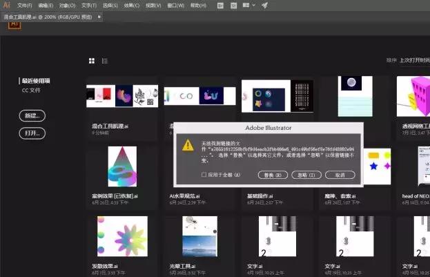Image resolution: width=430 pixels, height=277 pixels.
Task: Tick the 应用于全部(A) checkbox
Action: click(204, 175)
